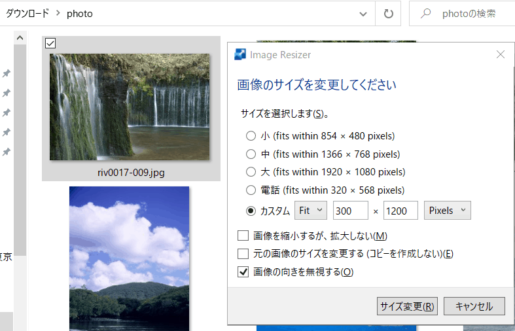
Task: Close the Image Resizer dialog
Action: [501, 55]
